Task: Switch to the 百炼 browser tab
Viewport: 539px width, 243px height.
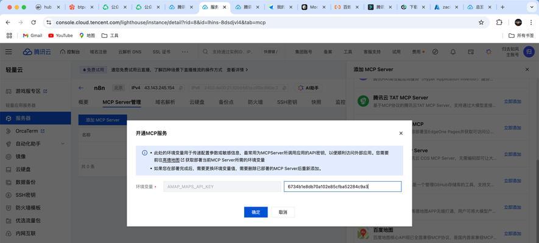Action: click(x=347, y=7)
